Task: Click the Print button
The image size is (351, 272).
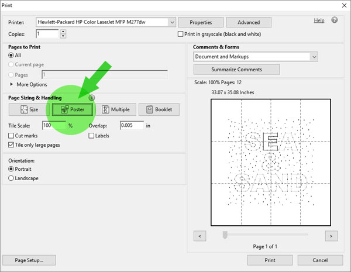Action: tap(270, 260)
